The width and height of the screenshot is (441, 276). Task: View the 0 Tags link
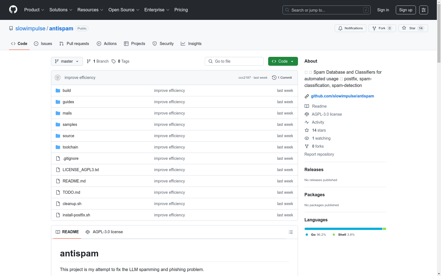coord(121,61)
